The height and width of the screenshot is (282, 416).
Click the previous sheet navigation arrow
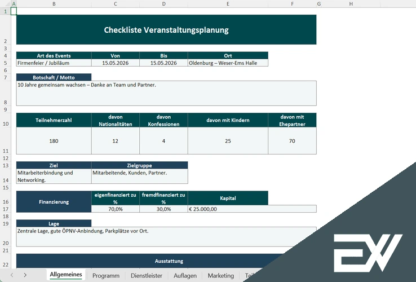click(11, 275)
